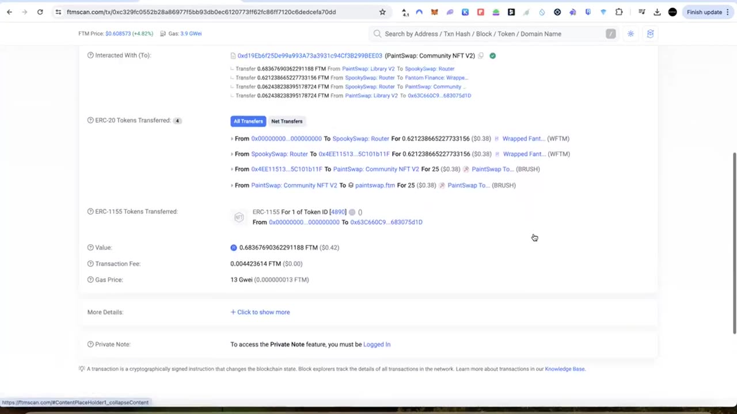Click help icon next to Transaction Fee
The width and height of the screenshot is (737, 414).
[x=90, y=263]
